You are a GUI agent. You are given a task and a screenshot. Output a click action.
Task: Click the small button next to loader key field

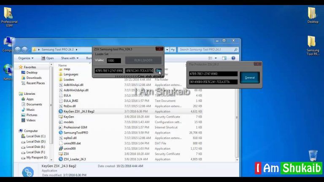[159, 71]
